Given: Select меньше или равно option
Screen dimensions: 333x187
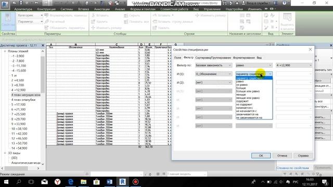Looking at the screenshot, I should pos(248,98).
